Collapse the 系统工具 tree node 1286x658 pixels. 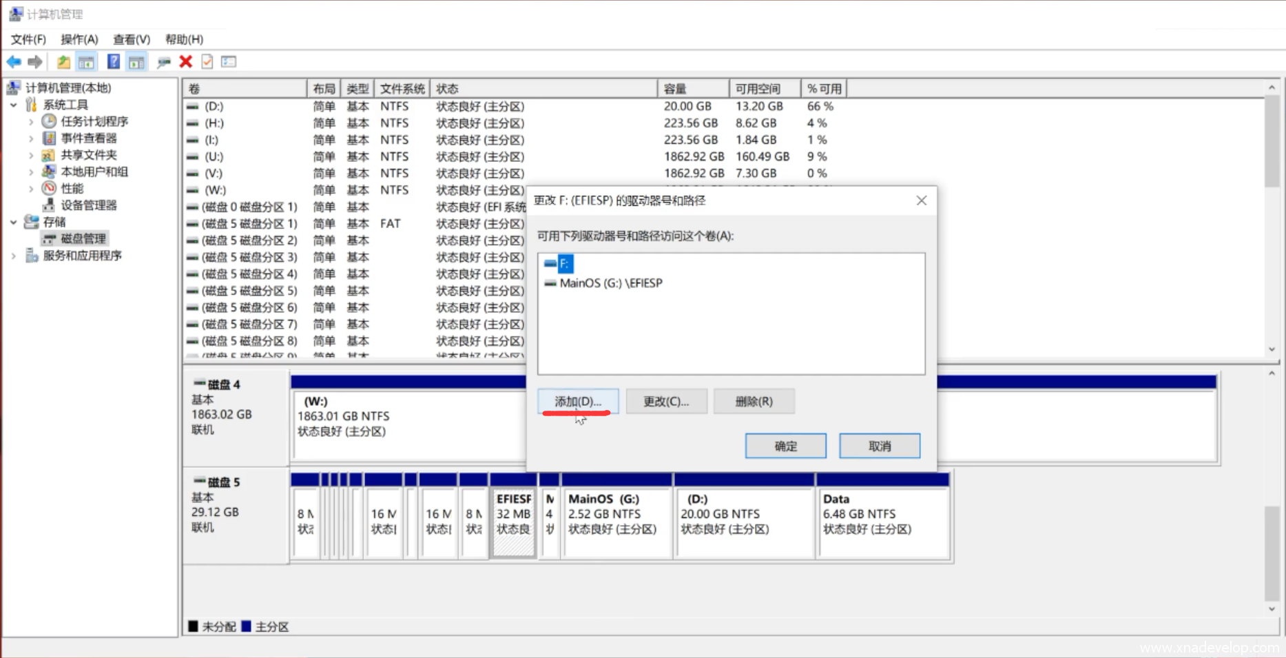click(x=14, y=105)
